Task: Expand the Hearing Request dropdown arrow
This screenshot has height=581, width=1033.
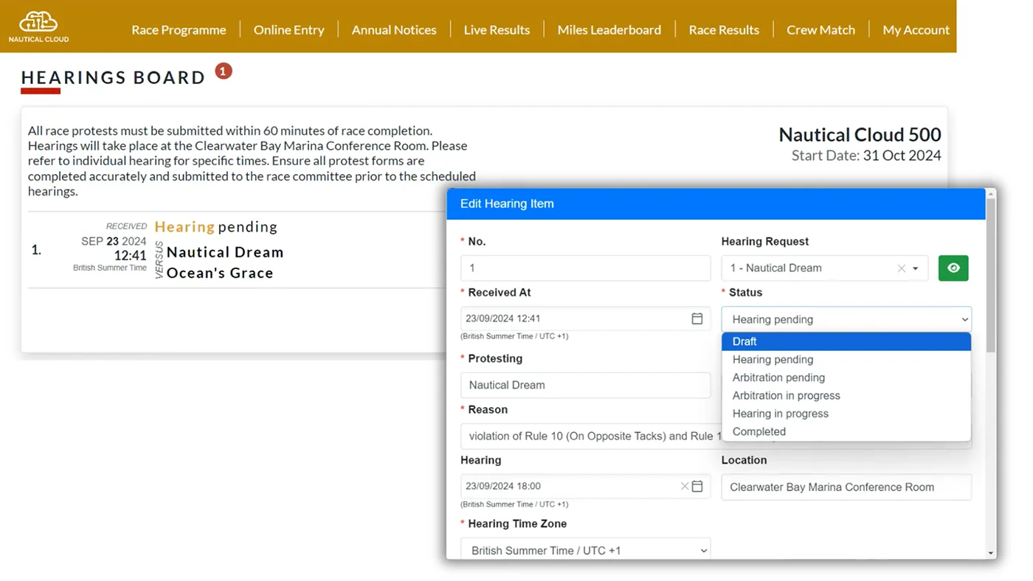Action: pyautogui.click(x=916, y=268)
